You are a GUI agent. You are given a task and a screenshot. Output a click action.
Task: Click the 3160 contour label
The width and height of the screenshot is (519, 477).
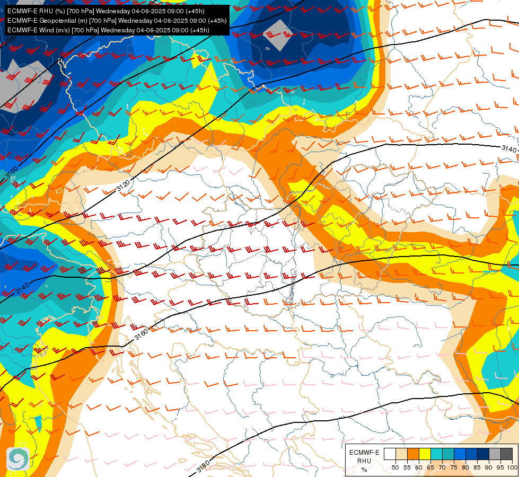click(142, 334)
